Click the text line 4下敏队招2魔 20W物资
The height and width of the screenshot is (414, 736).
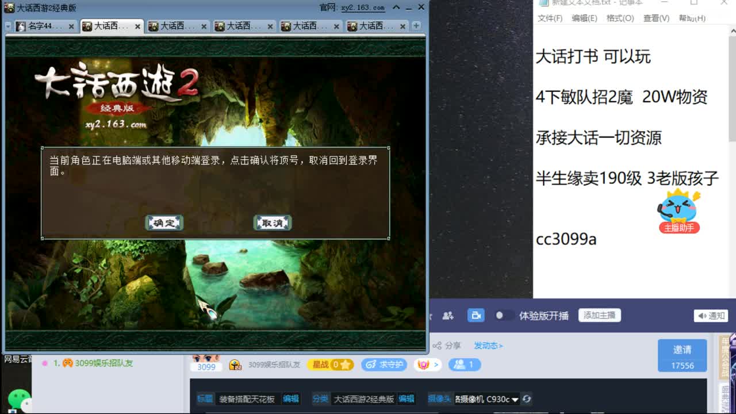(622, 97)
